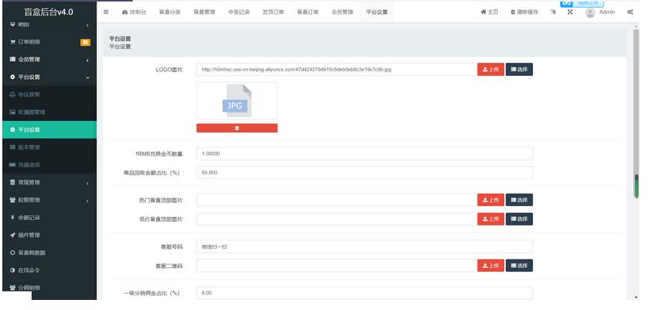Click the 商品回收金额占比 input field

pos(364,172)
